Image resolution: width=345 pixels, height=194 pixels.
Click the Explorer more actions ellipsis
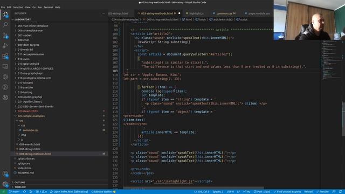pos(103,13)
